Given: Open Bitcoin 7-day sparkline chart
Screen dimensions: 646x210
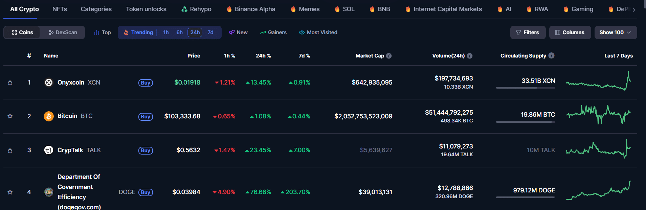Looking at the screenshot, I should (x=598, y=115).
